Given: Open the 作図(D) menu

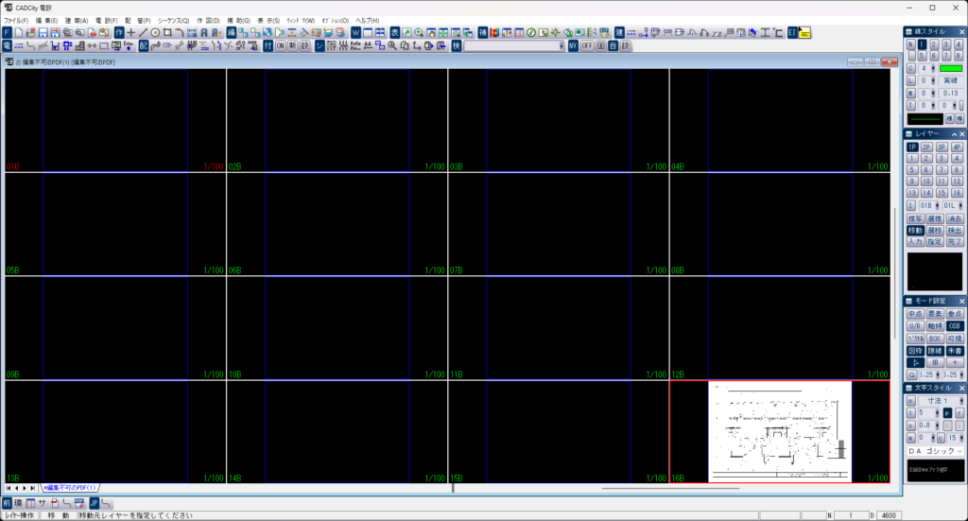Looking at the screenshot, I should 208,21.
